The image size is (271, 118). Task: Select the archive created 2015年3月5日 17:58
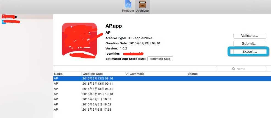tap(162, 110)
